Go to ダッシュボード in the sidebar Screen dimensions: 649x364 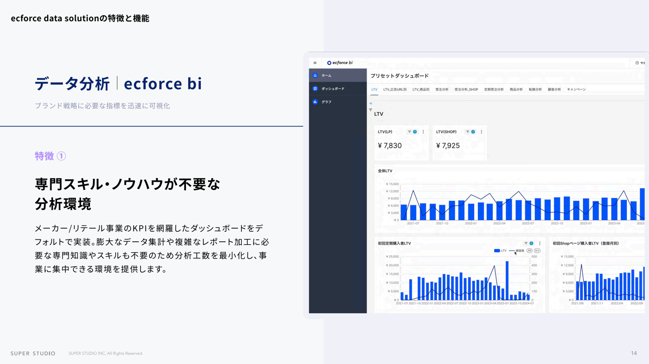click(x=338, y=88)
